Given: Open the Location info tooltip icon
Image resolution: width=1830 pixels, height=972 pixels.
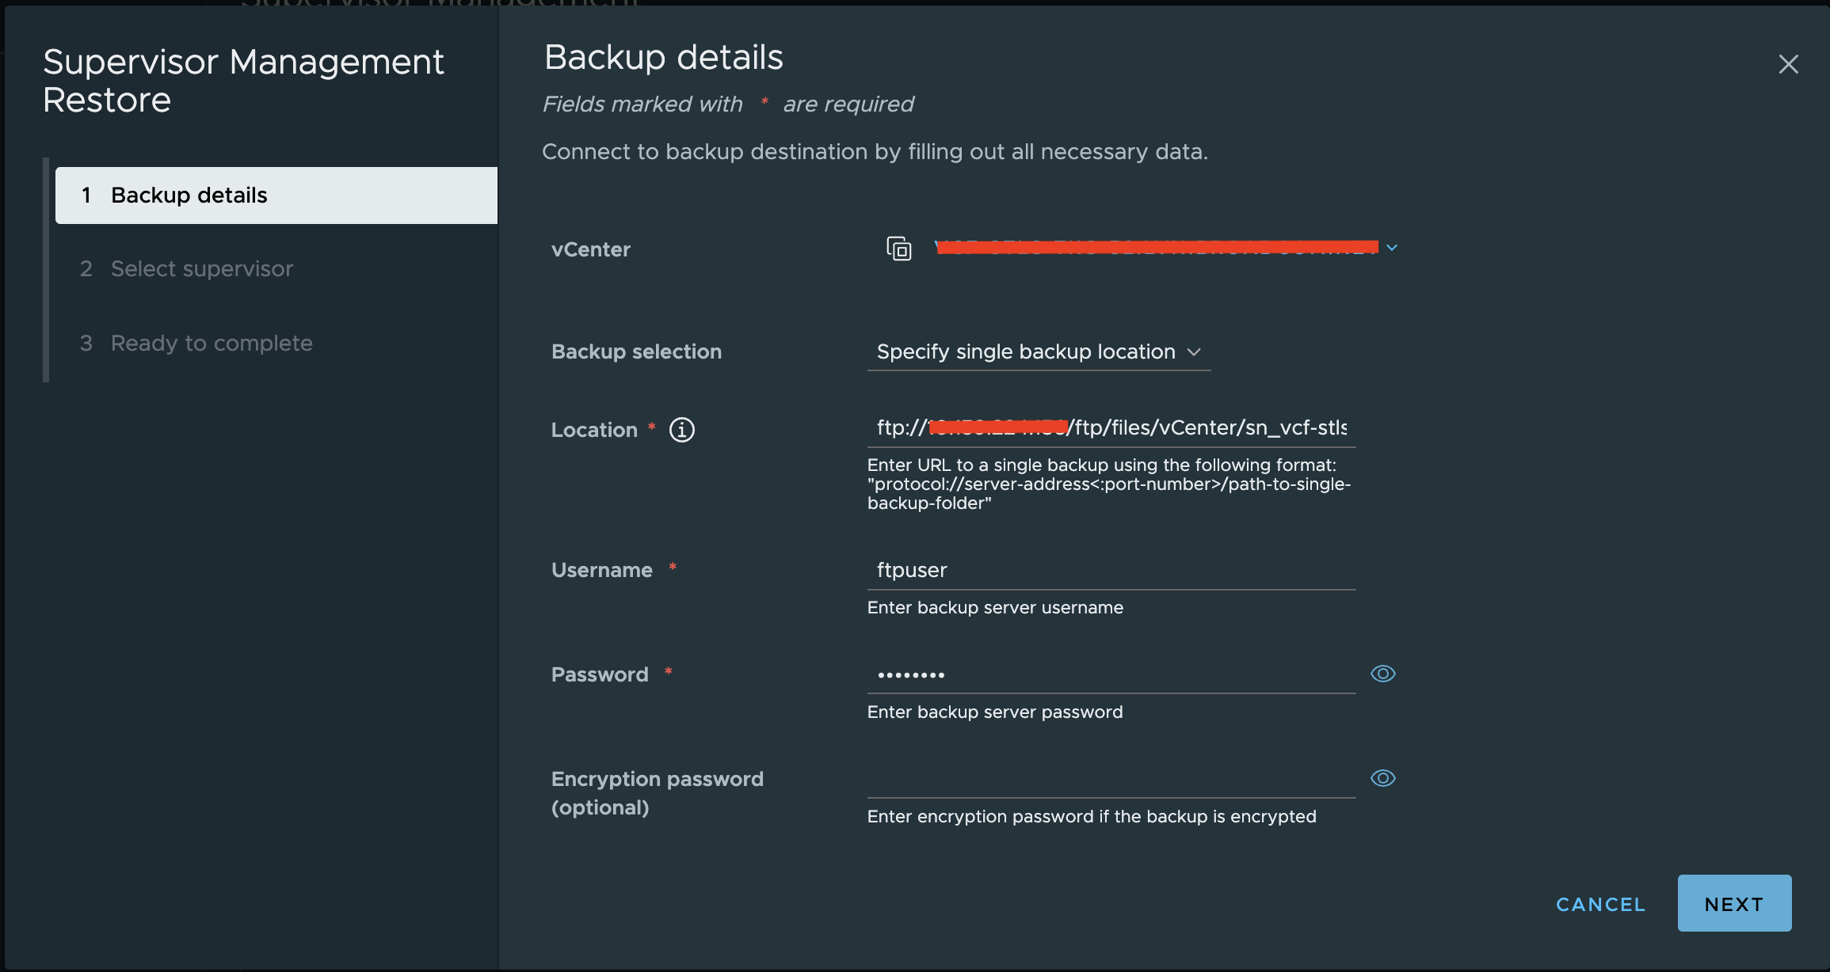Looking at the screenshot, I should point(681,430).
